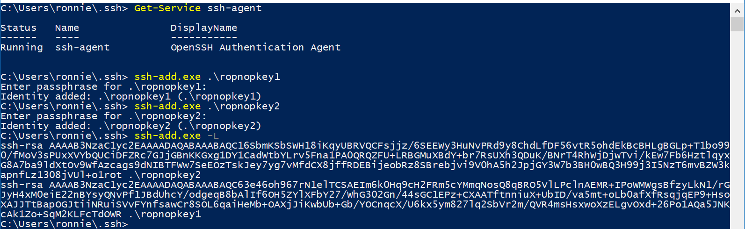This screenshot has height=229, width=745.
Task: Click the .\ropnopkey2 comment ending the first key
Action: pos(165,175)
